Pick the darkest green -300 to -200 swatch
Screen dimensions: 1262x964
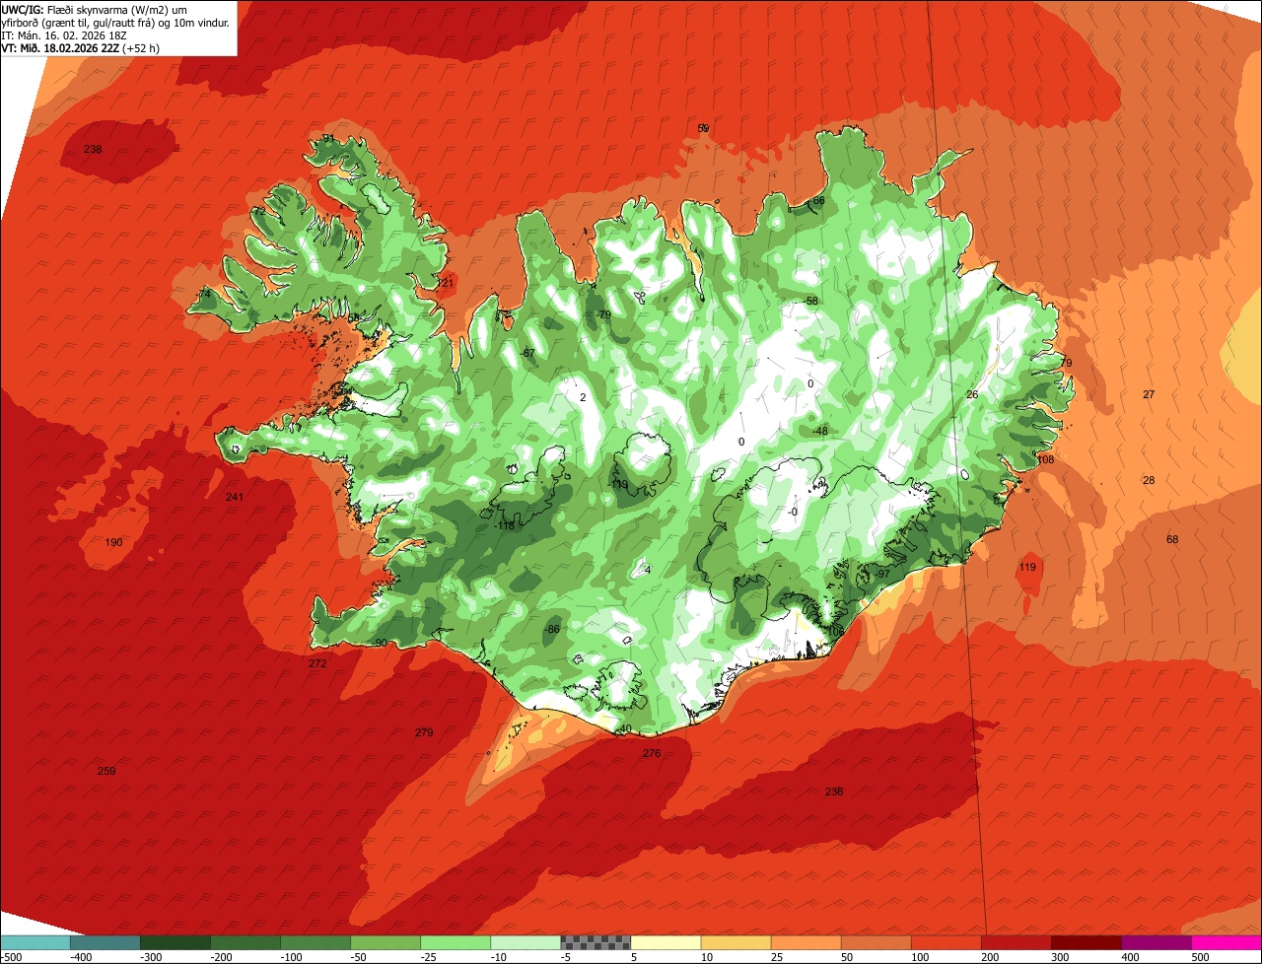[x=175, y=941]
